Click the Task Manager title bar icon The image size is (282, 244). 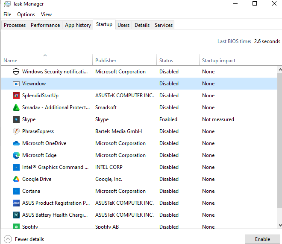[x=7, y=4]
